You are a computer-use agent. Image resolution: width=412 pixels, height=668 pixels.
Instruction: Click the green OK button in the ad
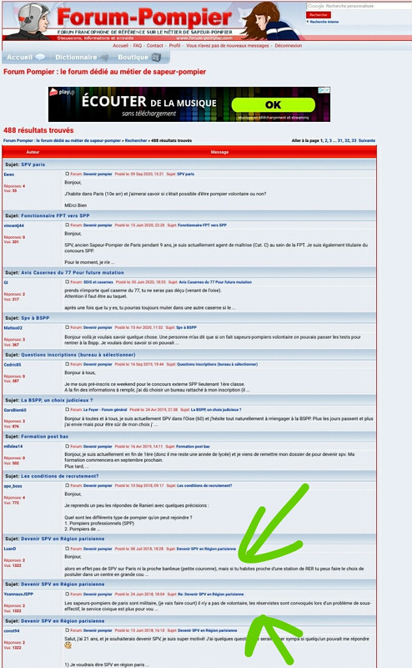[274, 105]
